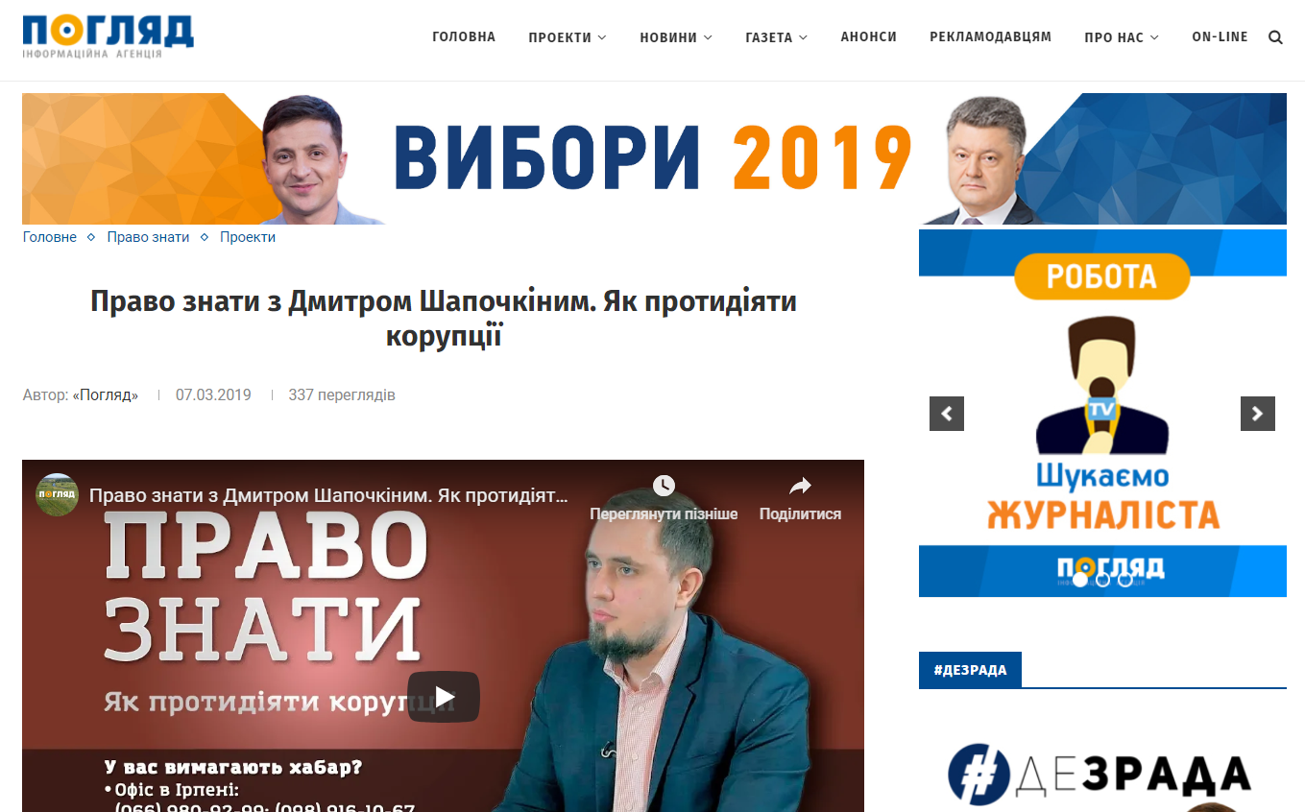Select the second carousel dot indicator
1305x812 pixels.
(x=1102, y=580)
